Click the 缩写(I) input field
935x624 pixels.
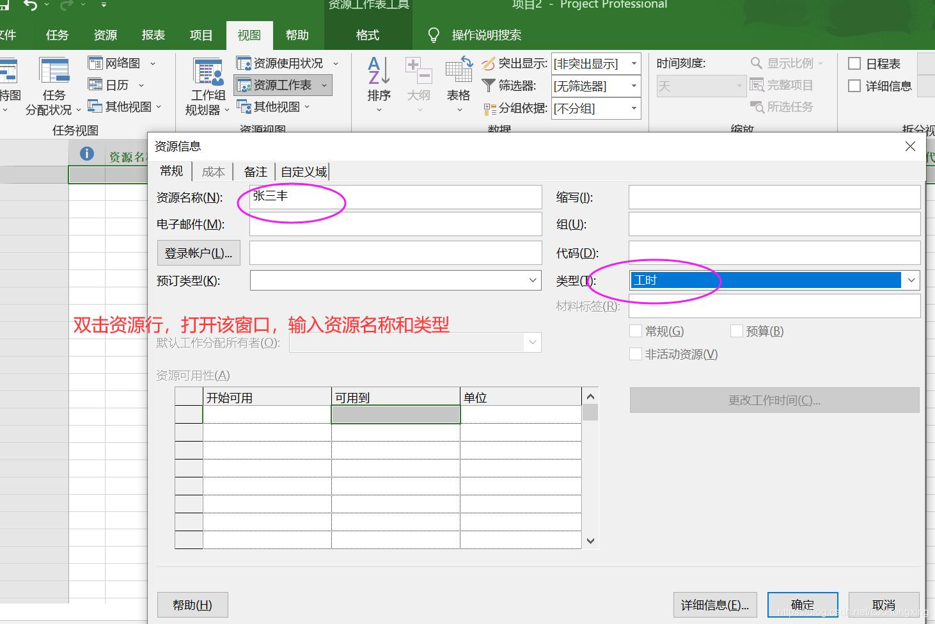[774, 197]
